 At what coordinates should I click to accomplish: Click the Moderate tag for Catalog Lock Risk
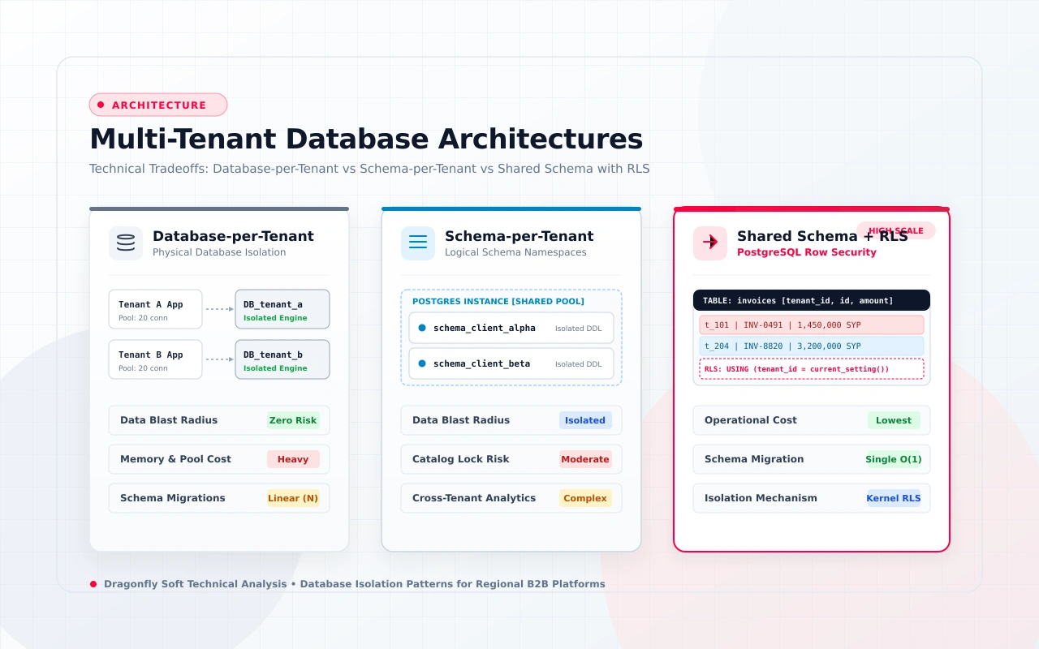coord(585,459)
